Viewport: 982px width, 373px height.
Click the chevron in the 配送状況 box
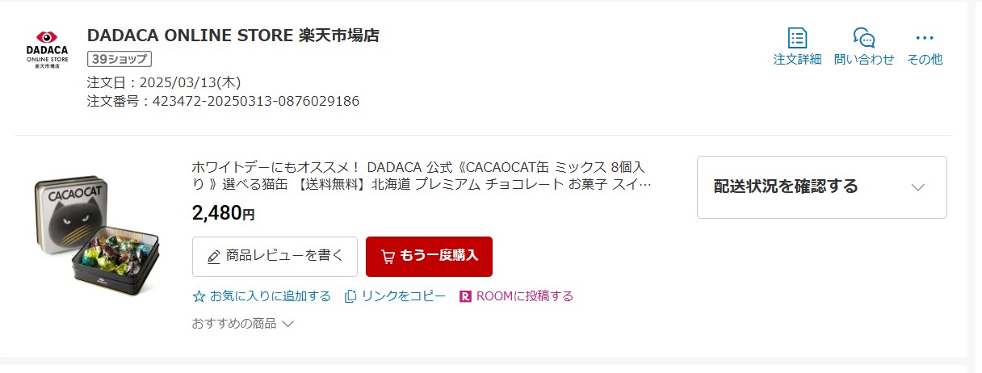tap(917, 186)
